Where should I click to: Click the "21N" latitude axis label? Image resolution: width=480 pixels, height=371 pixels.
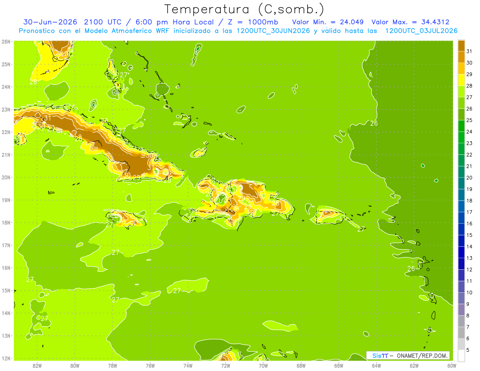(x=6, y=154)
